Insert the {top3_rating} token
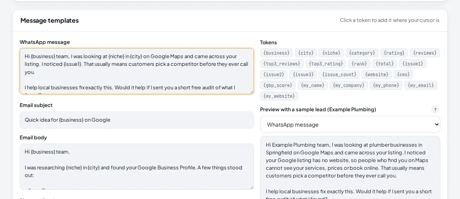The image size is (460, 199). coord(326,64)
